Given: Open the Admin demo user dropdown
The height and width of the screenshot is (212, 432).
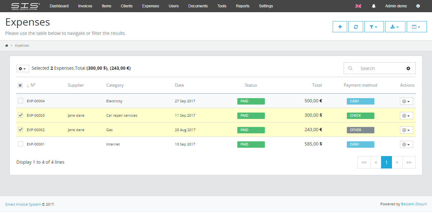Looking at the screenshot, I should [396, 6].
